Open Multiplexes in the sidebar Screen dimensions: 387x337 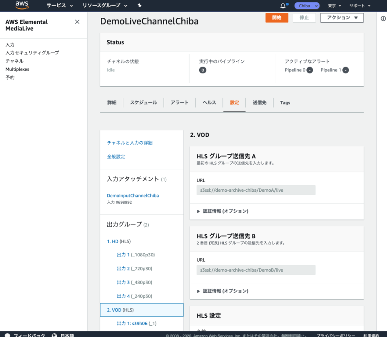[17, 69]
